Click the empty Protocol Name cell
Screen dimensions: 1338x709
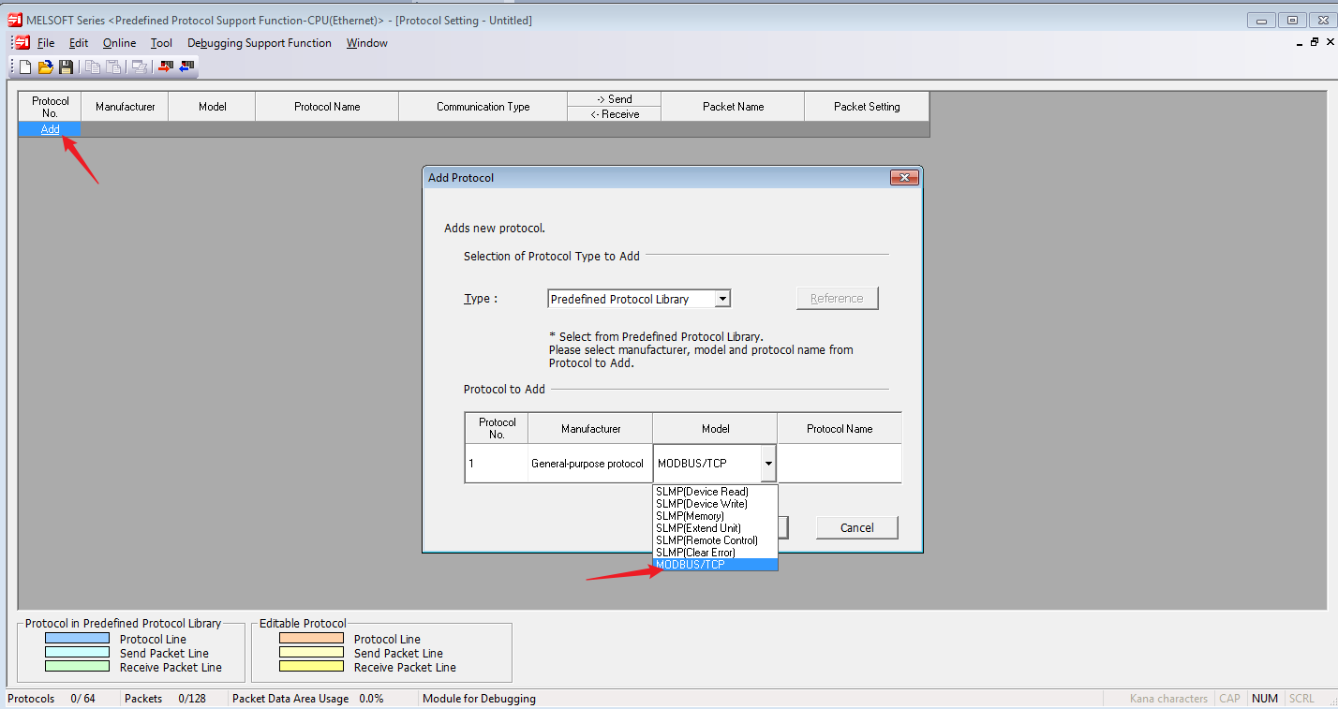point(839,463)
